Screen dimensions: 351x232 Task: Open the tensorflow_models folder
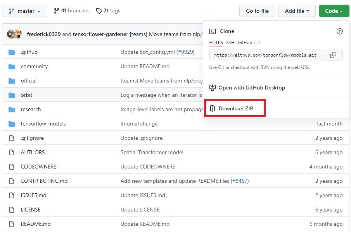pyautogui.click(x=43, y=124)
